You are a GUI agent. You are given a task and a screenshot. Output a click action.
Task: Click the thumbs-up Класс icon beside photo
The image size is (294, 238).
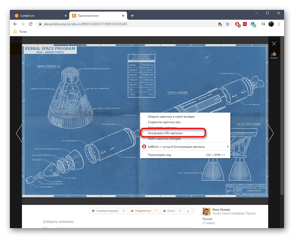274,55
